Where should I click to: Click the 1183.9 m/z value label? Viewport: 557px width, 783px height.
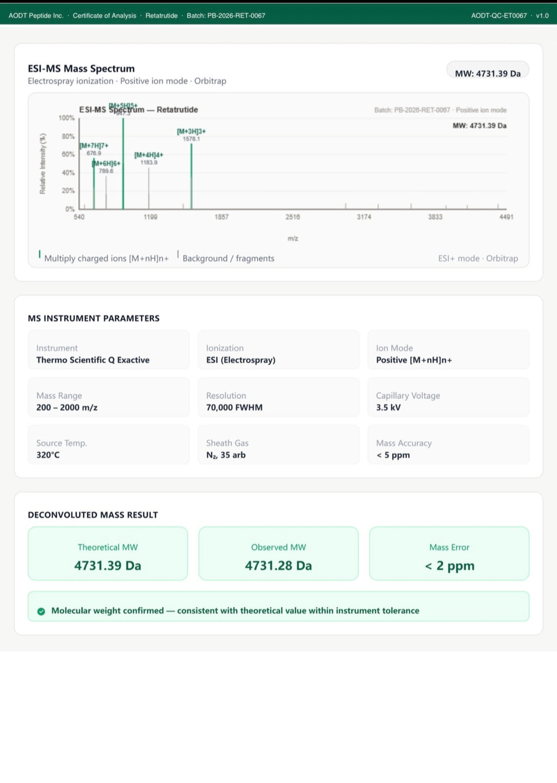tap(149, 162)
